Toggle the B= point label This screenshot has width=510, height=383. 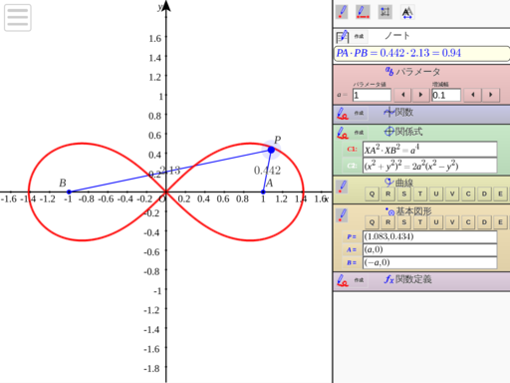click(352, 263)
